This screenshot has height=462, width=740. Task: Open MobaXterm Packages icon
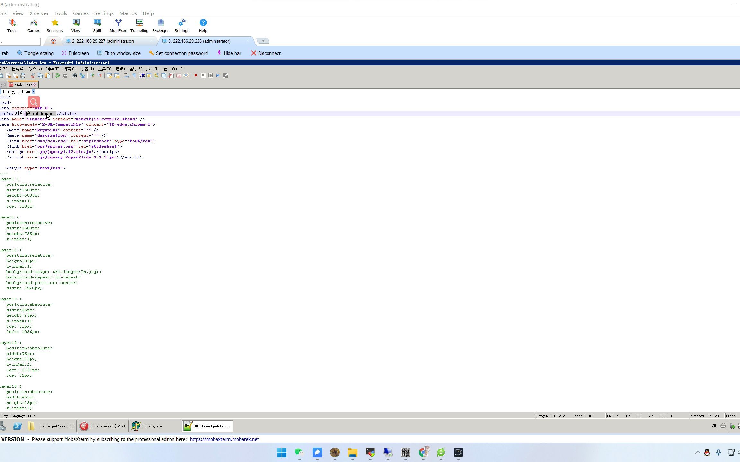(x=161, y=26)
